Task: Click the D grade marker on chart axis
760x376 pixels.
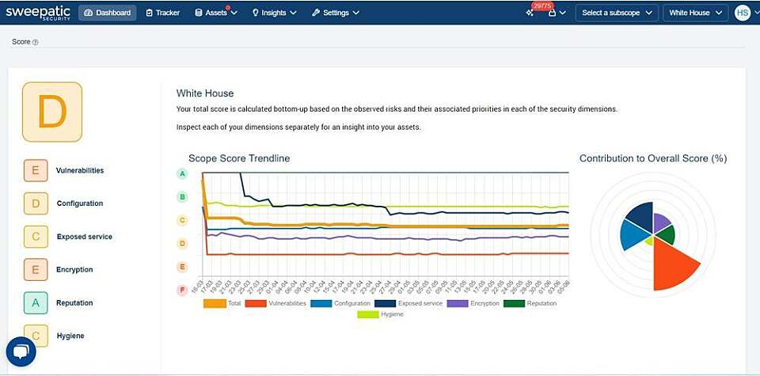Action: point(183,244)
